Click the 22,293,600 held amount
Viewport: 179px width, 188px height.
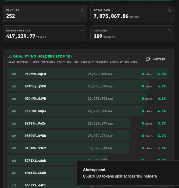pyautogui.click(x=101, y=111)
